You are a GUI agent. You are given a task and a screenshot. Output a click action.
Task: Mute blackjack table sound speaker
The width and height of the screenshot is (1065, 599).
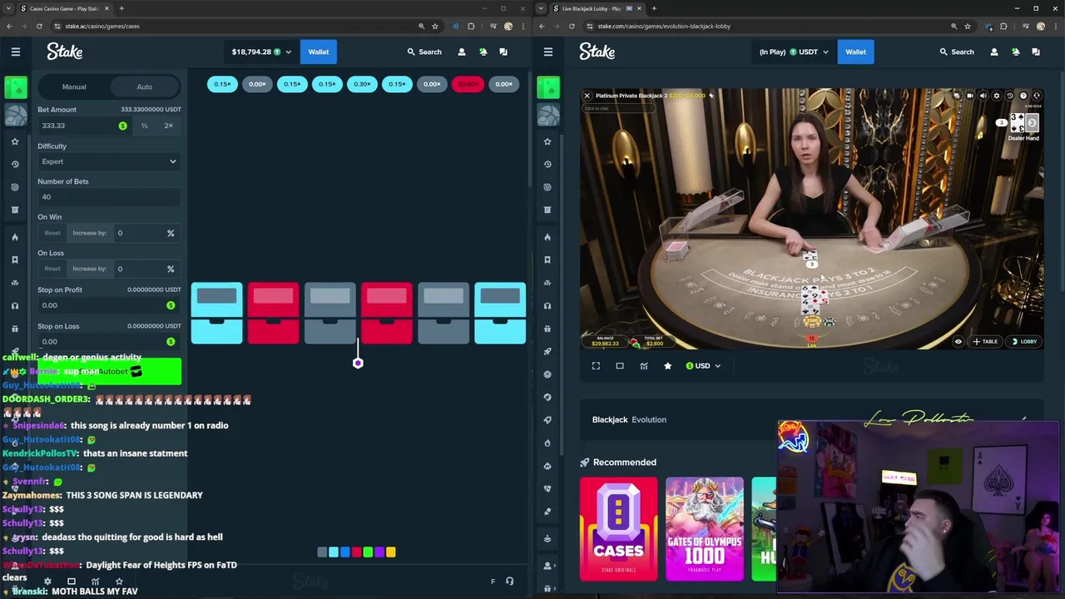983,96
